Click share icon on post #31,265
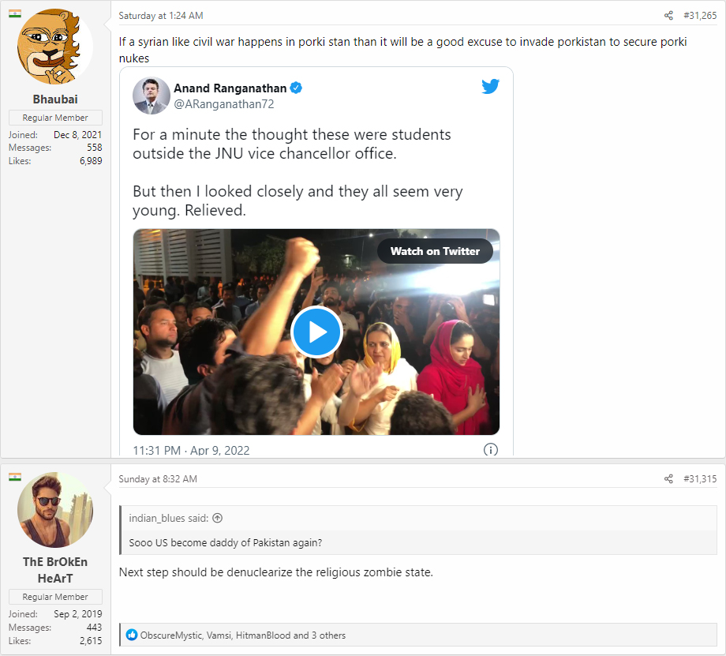 coord(668,16)
